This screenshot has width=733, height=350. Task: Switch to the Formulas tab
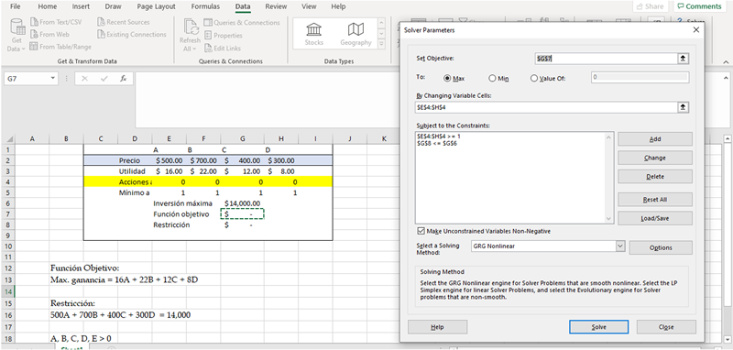pos(205,6)
